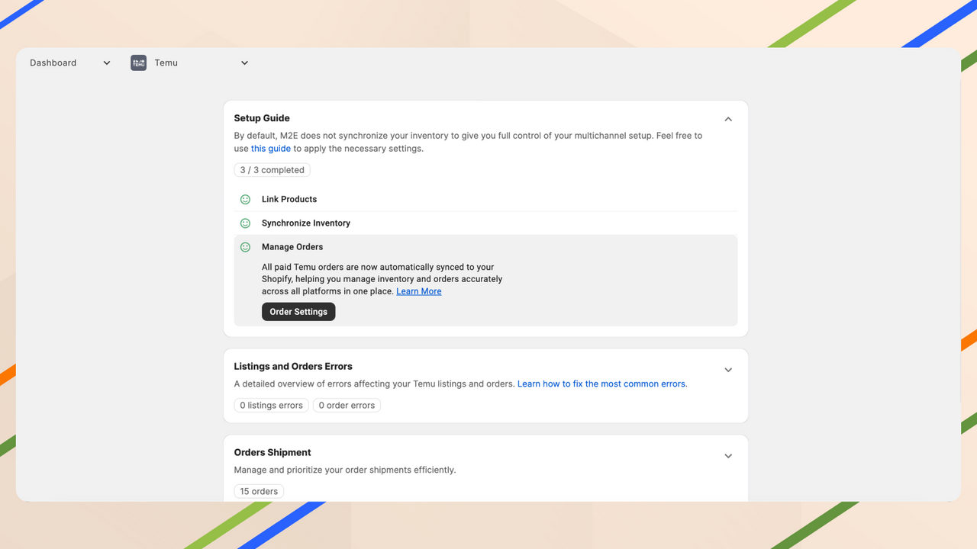Expand the Listings and Orders Errors section
Screen dimensions: 977x549
[728, 370]
